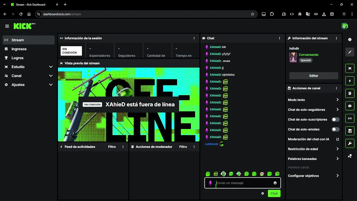Open the Filtro dropdown in Feed de actividades
Viewport: 357px width, 201px height.
(x=112, y=147)
